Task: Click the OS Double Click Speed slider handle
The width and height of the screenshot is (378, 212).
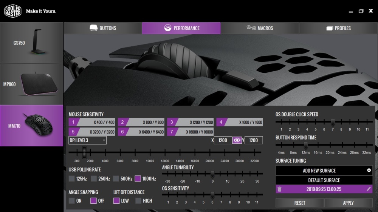Action: [x=333, y=122]
